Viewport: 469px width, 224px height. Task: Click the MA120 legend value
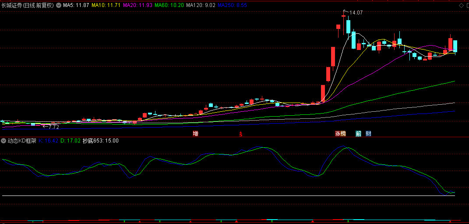pyautogui.click(x=201, y=5)
